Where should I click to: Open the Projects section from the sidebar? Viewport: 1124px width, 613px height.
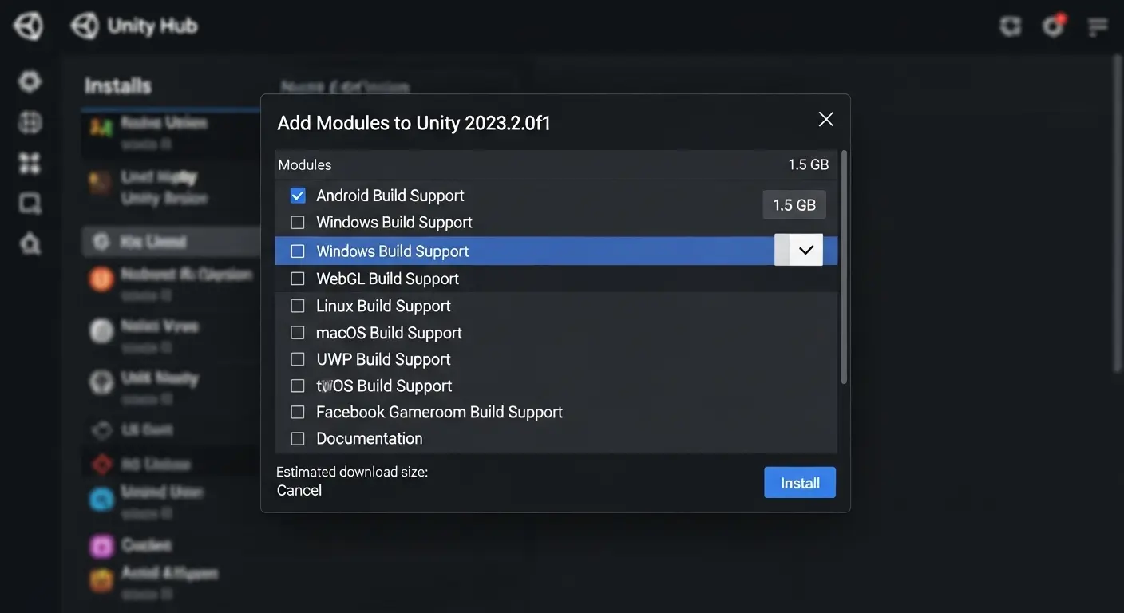point(28,81)
